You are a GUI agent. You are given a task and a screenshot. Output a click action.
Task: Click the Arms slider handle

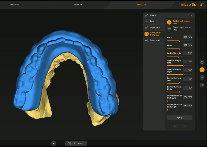tap(179, 41)
